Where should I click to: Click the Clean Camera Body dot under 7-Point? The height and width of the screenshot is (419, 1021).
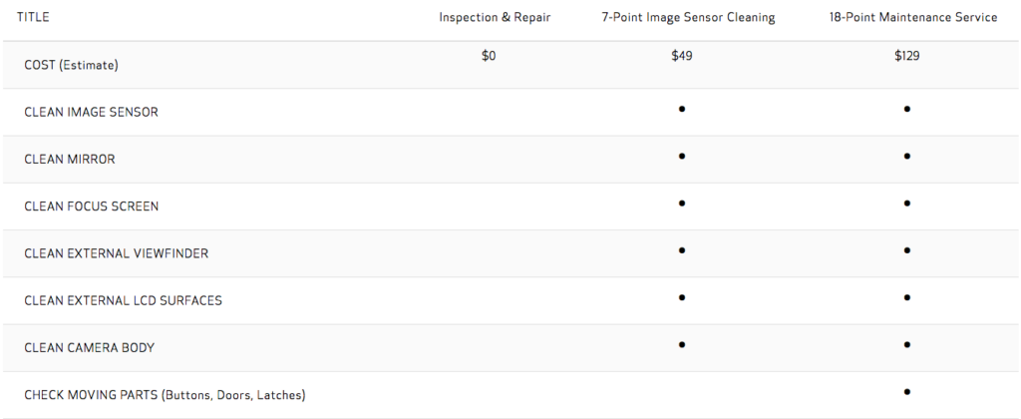coord(682,344)
